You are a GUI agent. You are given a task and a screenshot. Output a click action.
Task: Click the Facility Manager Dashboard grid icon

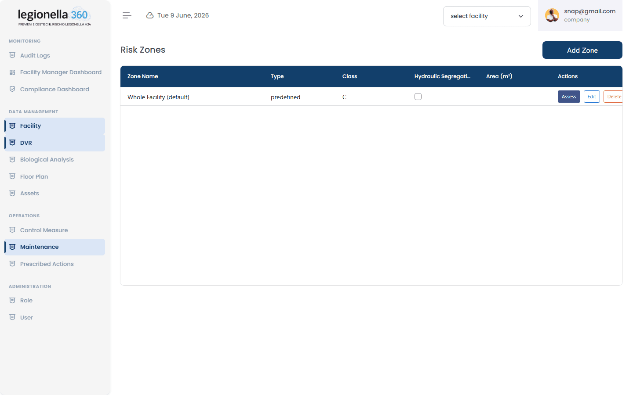[12, 72]
